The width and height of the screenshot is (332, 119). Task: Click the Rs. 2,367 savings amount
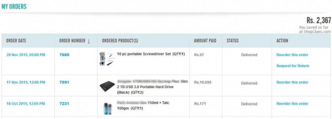pyautogui.click(x=319, y=20)
